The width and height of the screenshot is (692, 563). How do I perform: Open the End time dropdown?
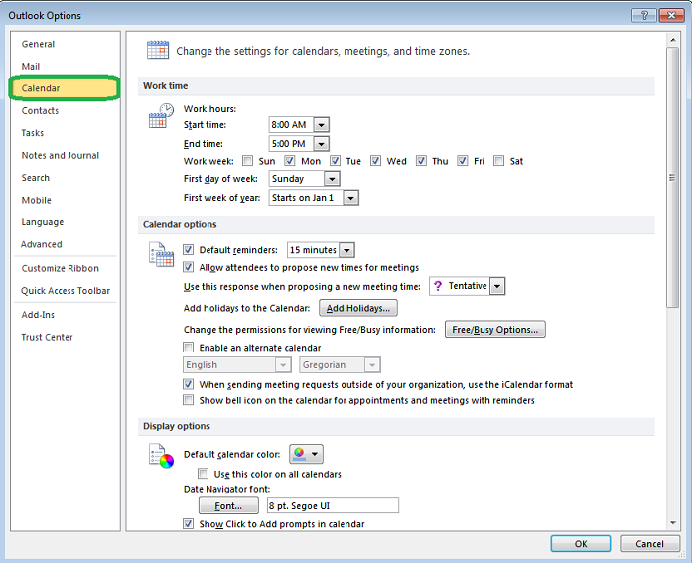click(322, 143)
